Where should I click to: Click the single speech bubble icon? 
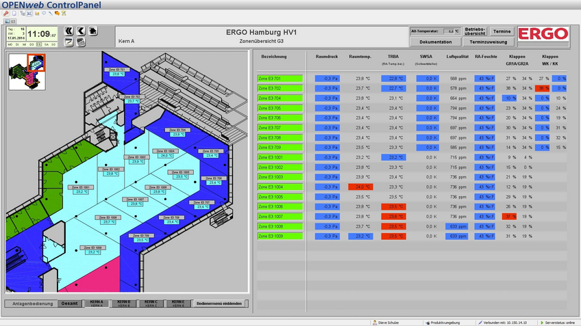[44, 13]
